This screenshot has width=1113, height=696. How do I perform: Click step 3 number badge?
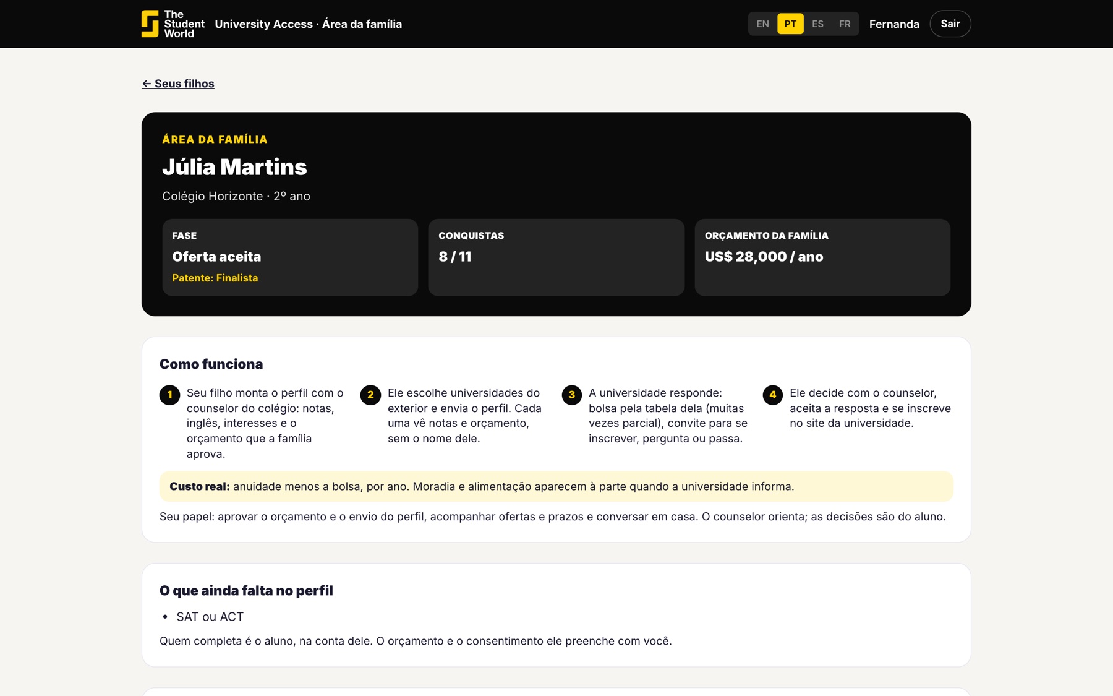coord(571,395)
